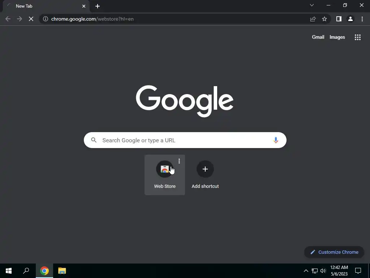370x278 pixels.
Task: Open a new tab
Action: click(98, 6)
